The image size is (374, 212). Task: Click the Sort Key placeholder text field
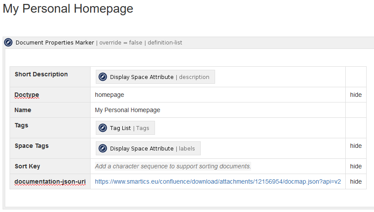point(173,166)
